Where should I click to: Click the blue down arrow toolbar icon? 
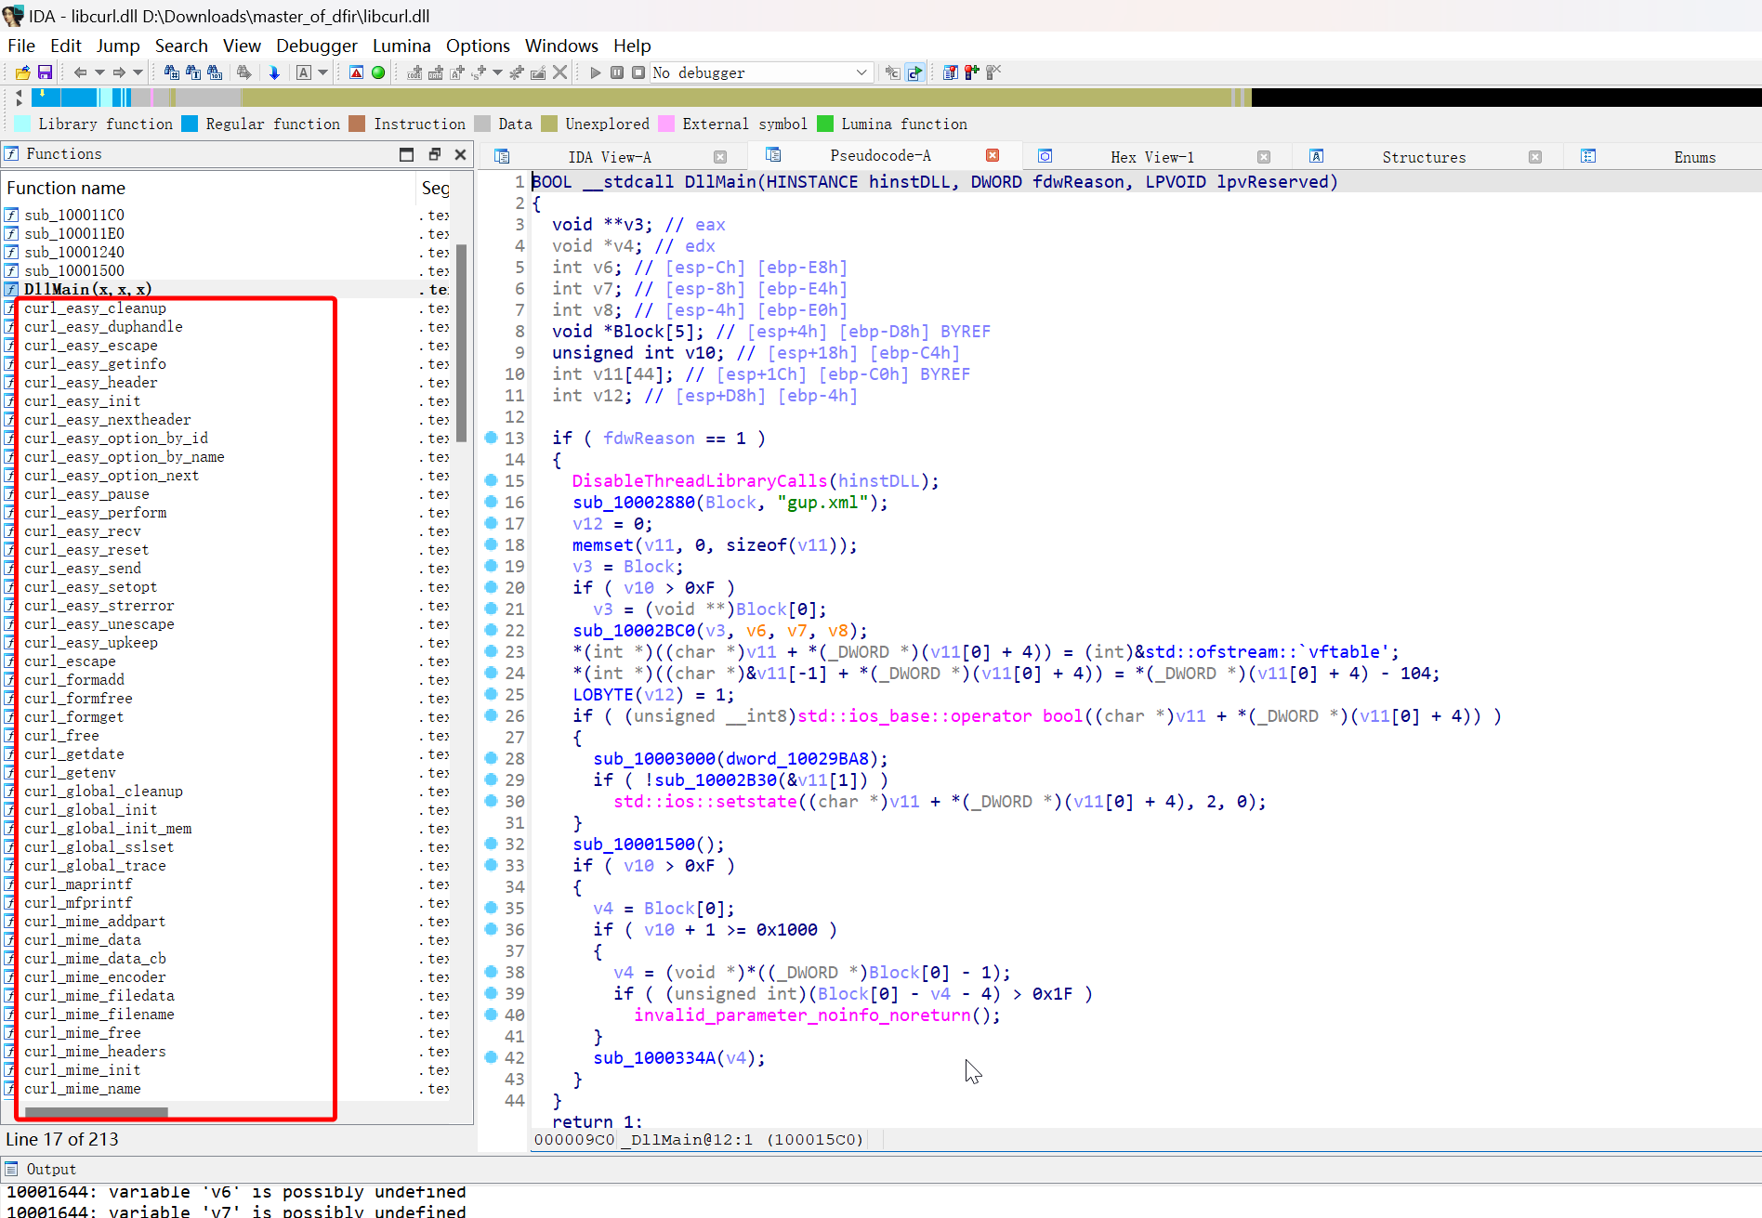tap(274, 72)
